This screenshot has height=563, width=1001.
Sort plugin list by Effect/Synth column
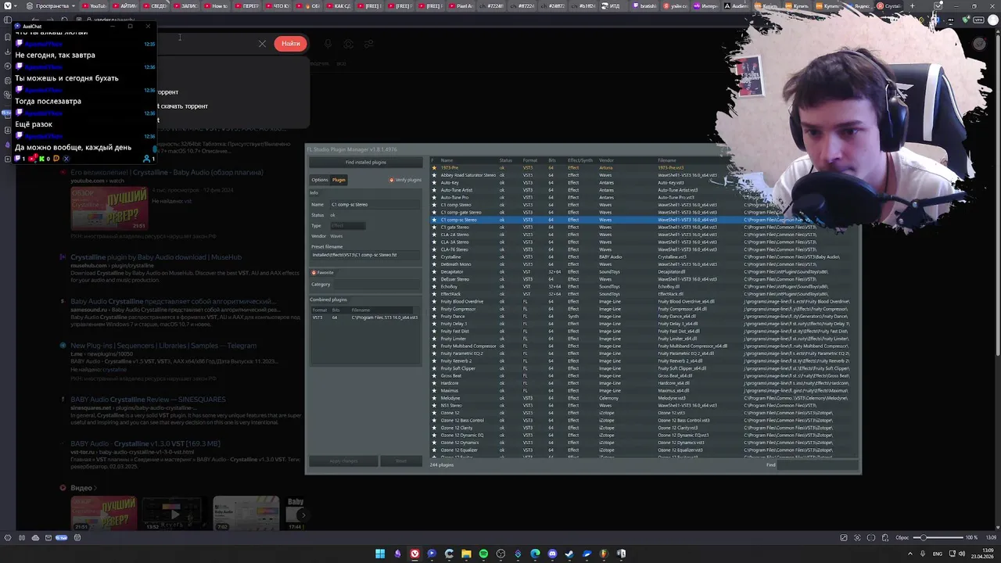(580, 160)
